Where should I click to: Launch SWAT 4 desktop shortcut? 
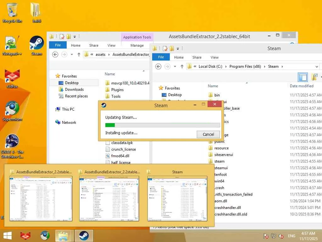(12, 146)
